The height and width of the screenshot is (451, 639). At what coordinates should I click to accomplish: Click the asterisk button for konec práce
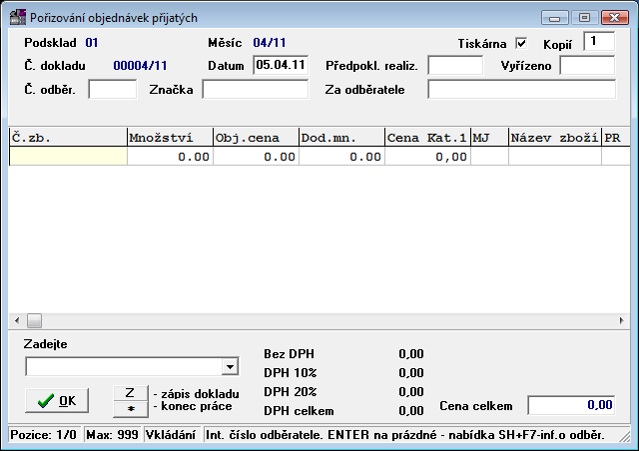(x=130, y=408)
